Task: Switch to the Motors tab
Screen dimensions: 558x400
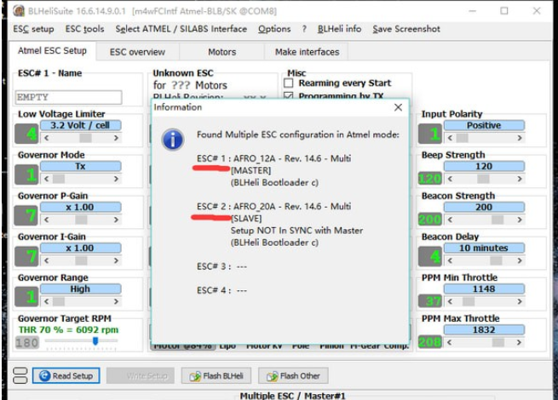Action: pyautogui.click(x=222, y=52)
